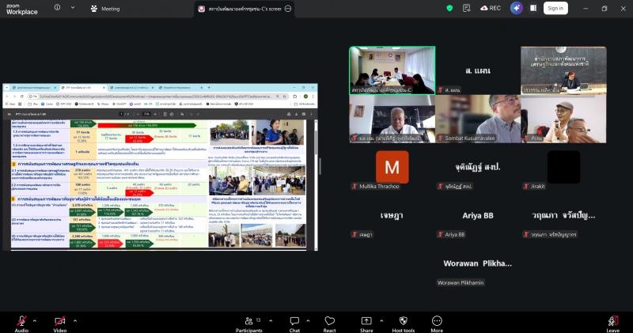Select second browser tab in shared screen
The image size is (633, 333).
pos(83,88)
